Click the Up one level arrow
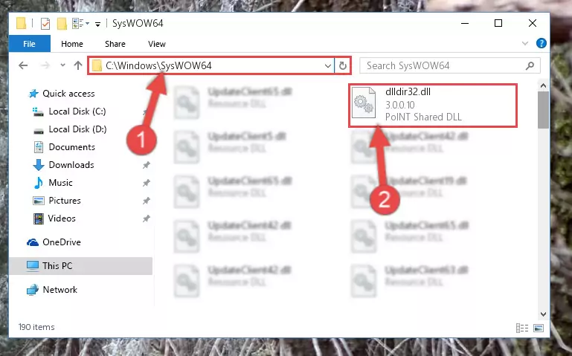The image size is (572, 356). point(77,65)
